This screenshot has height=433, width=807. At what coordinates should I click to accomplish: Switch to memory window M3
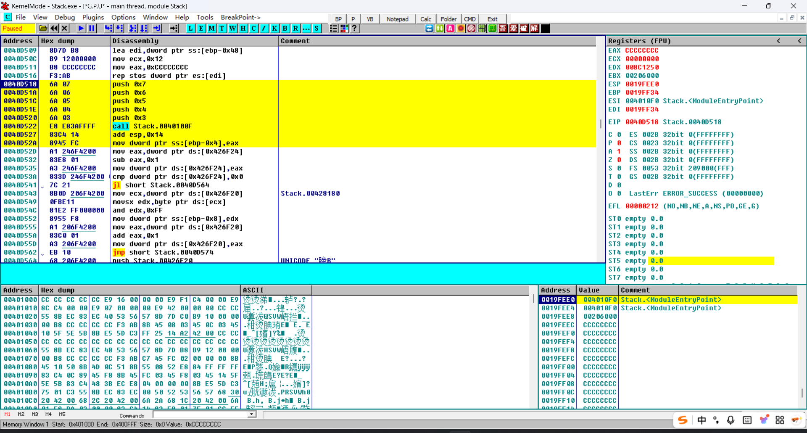pos(35,415)
